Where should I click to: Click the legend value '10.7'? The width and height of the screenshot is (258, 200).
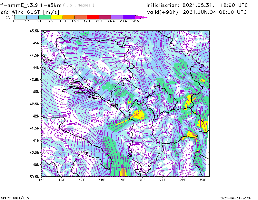tap(63, 21)
